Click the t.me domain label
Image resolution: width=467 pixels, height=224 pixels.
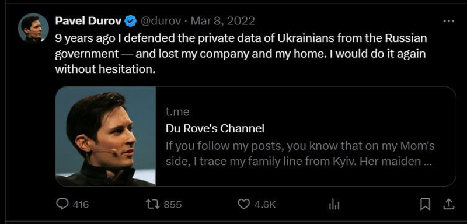coord(177,112)
